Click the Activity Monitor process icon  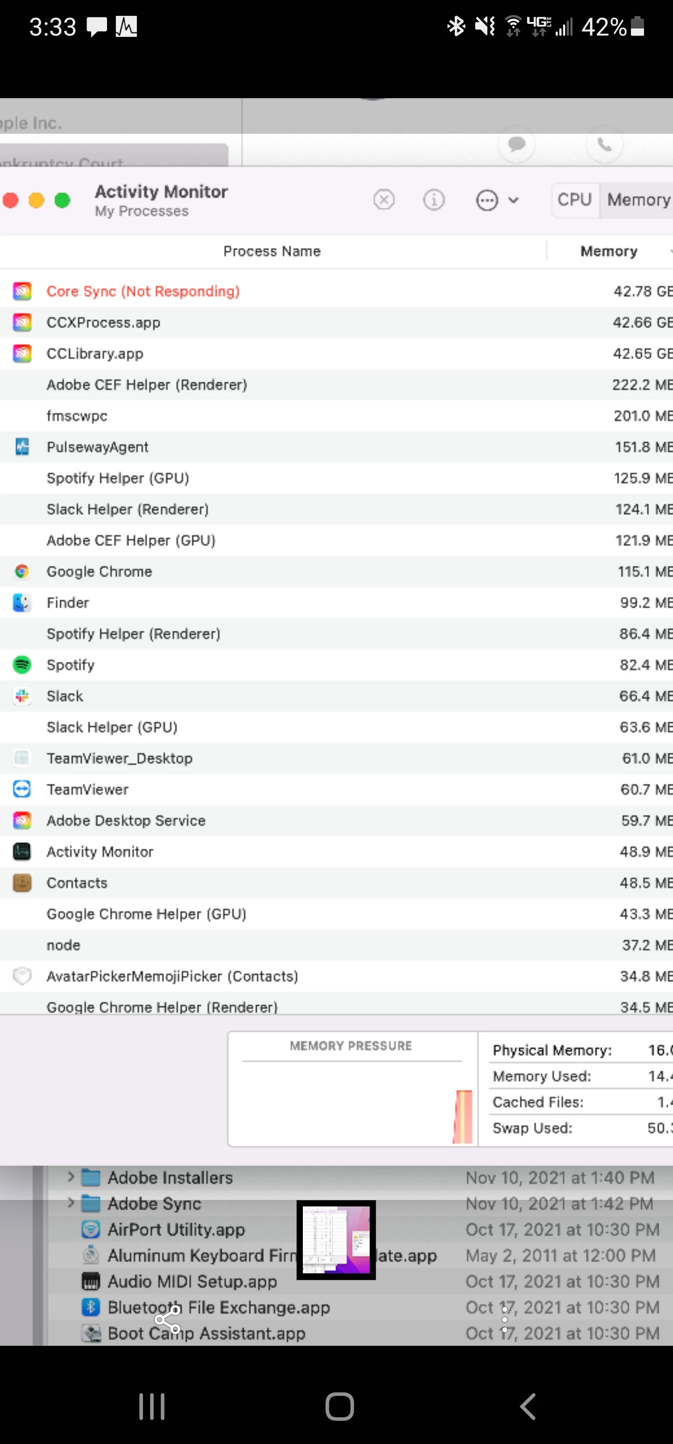tap(22, 852)
